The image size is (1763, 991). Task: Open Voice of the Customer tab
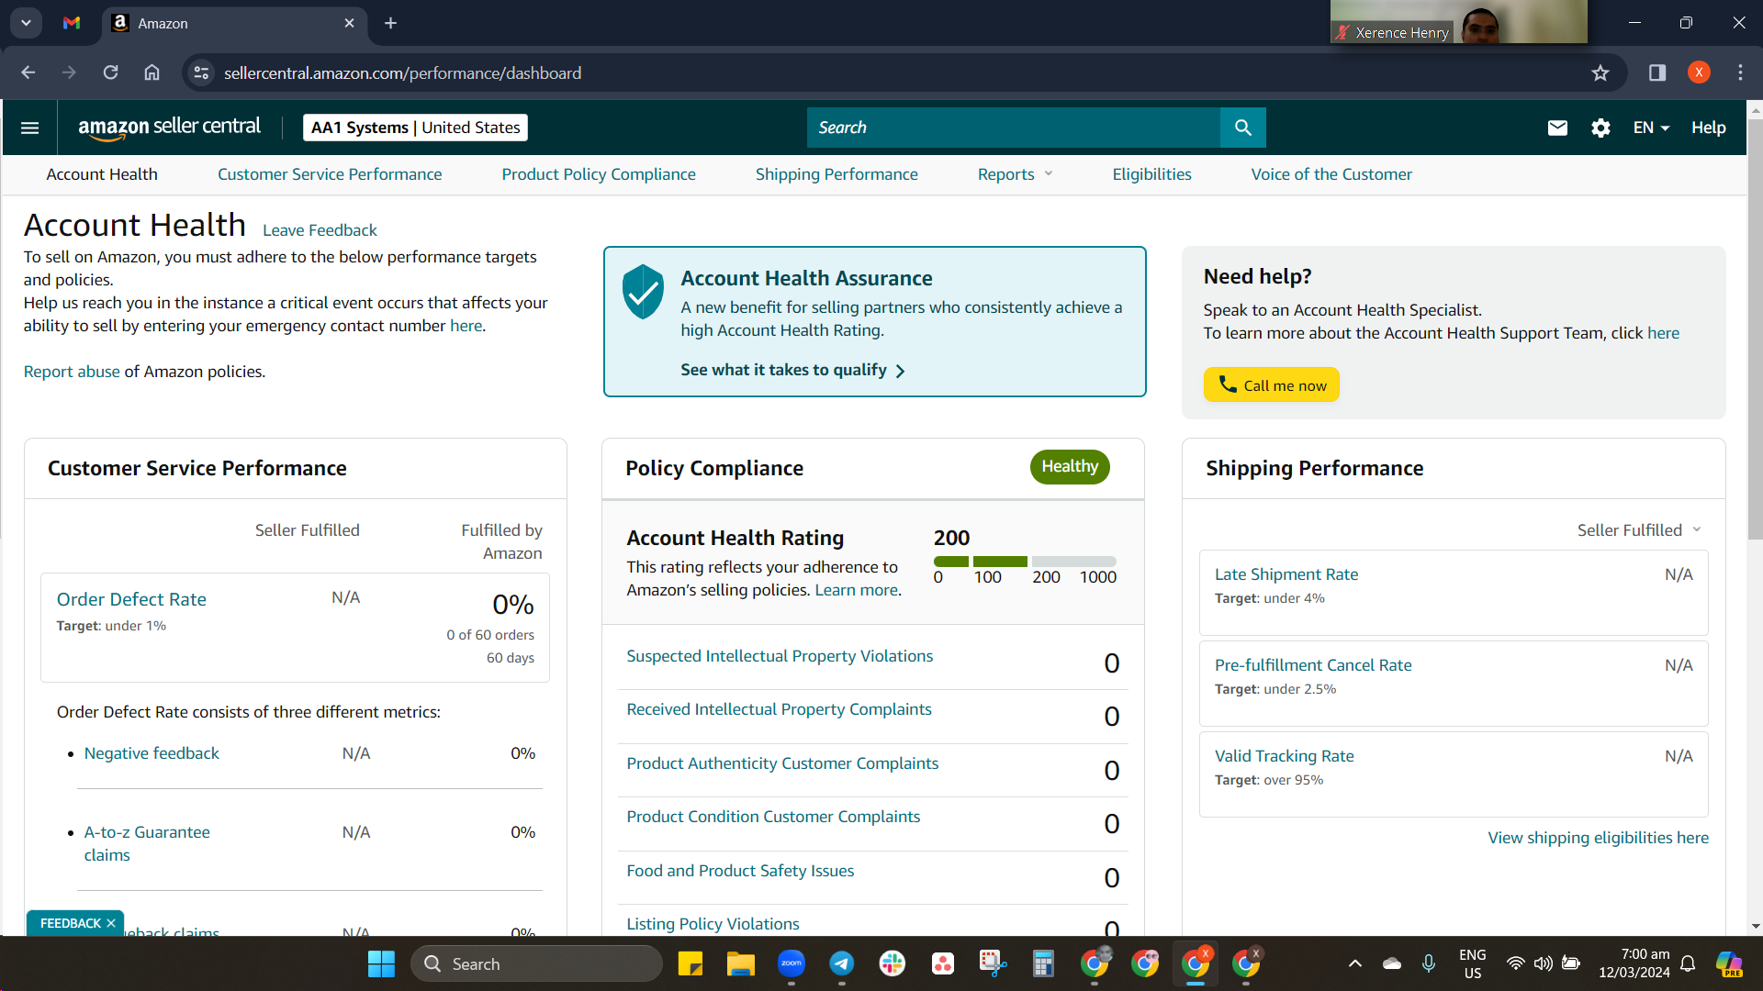pyautogui.click(x=1331, y=174)
